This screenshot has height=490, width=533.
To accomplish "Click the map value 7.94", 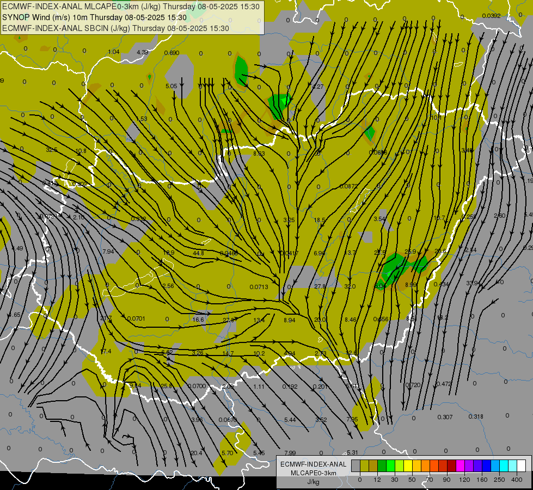I will (x=108, y=252).
